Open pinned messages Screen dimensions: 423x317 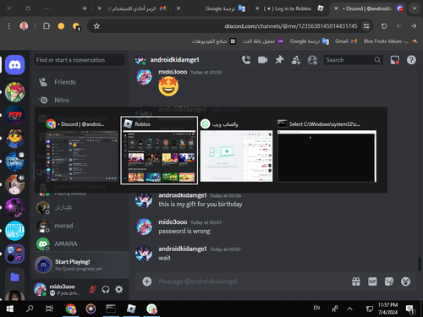point(279,60)
